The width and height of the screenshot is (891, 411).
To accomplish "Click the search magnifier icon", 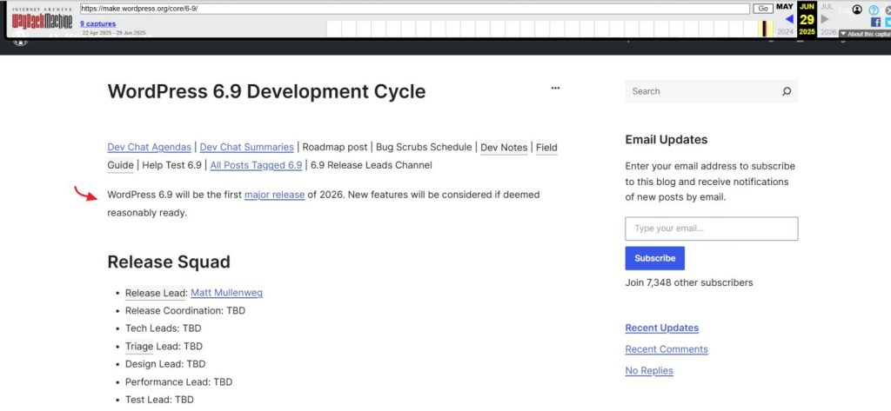I will coord(787,91).
